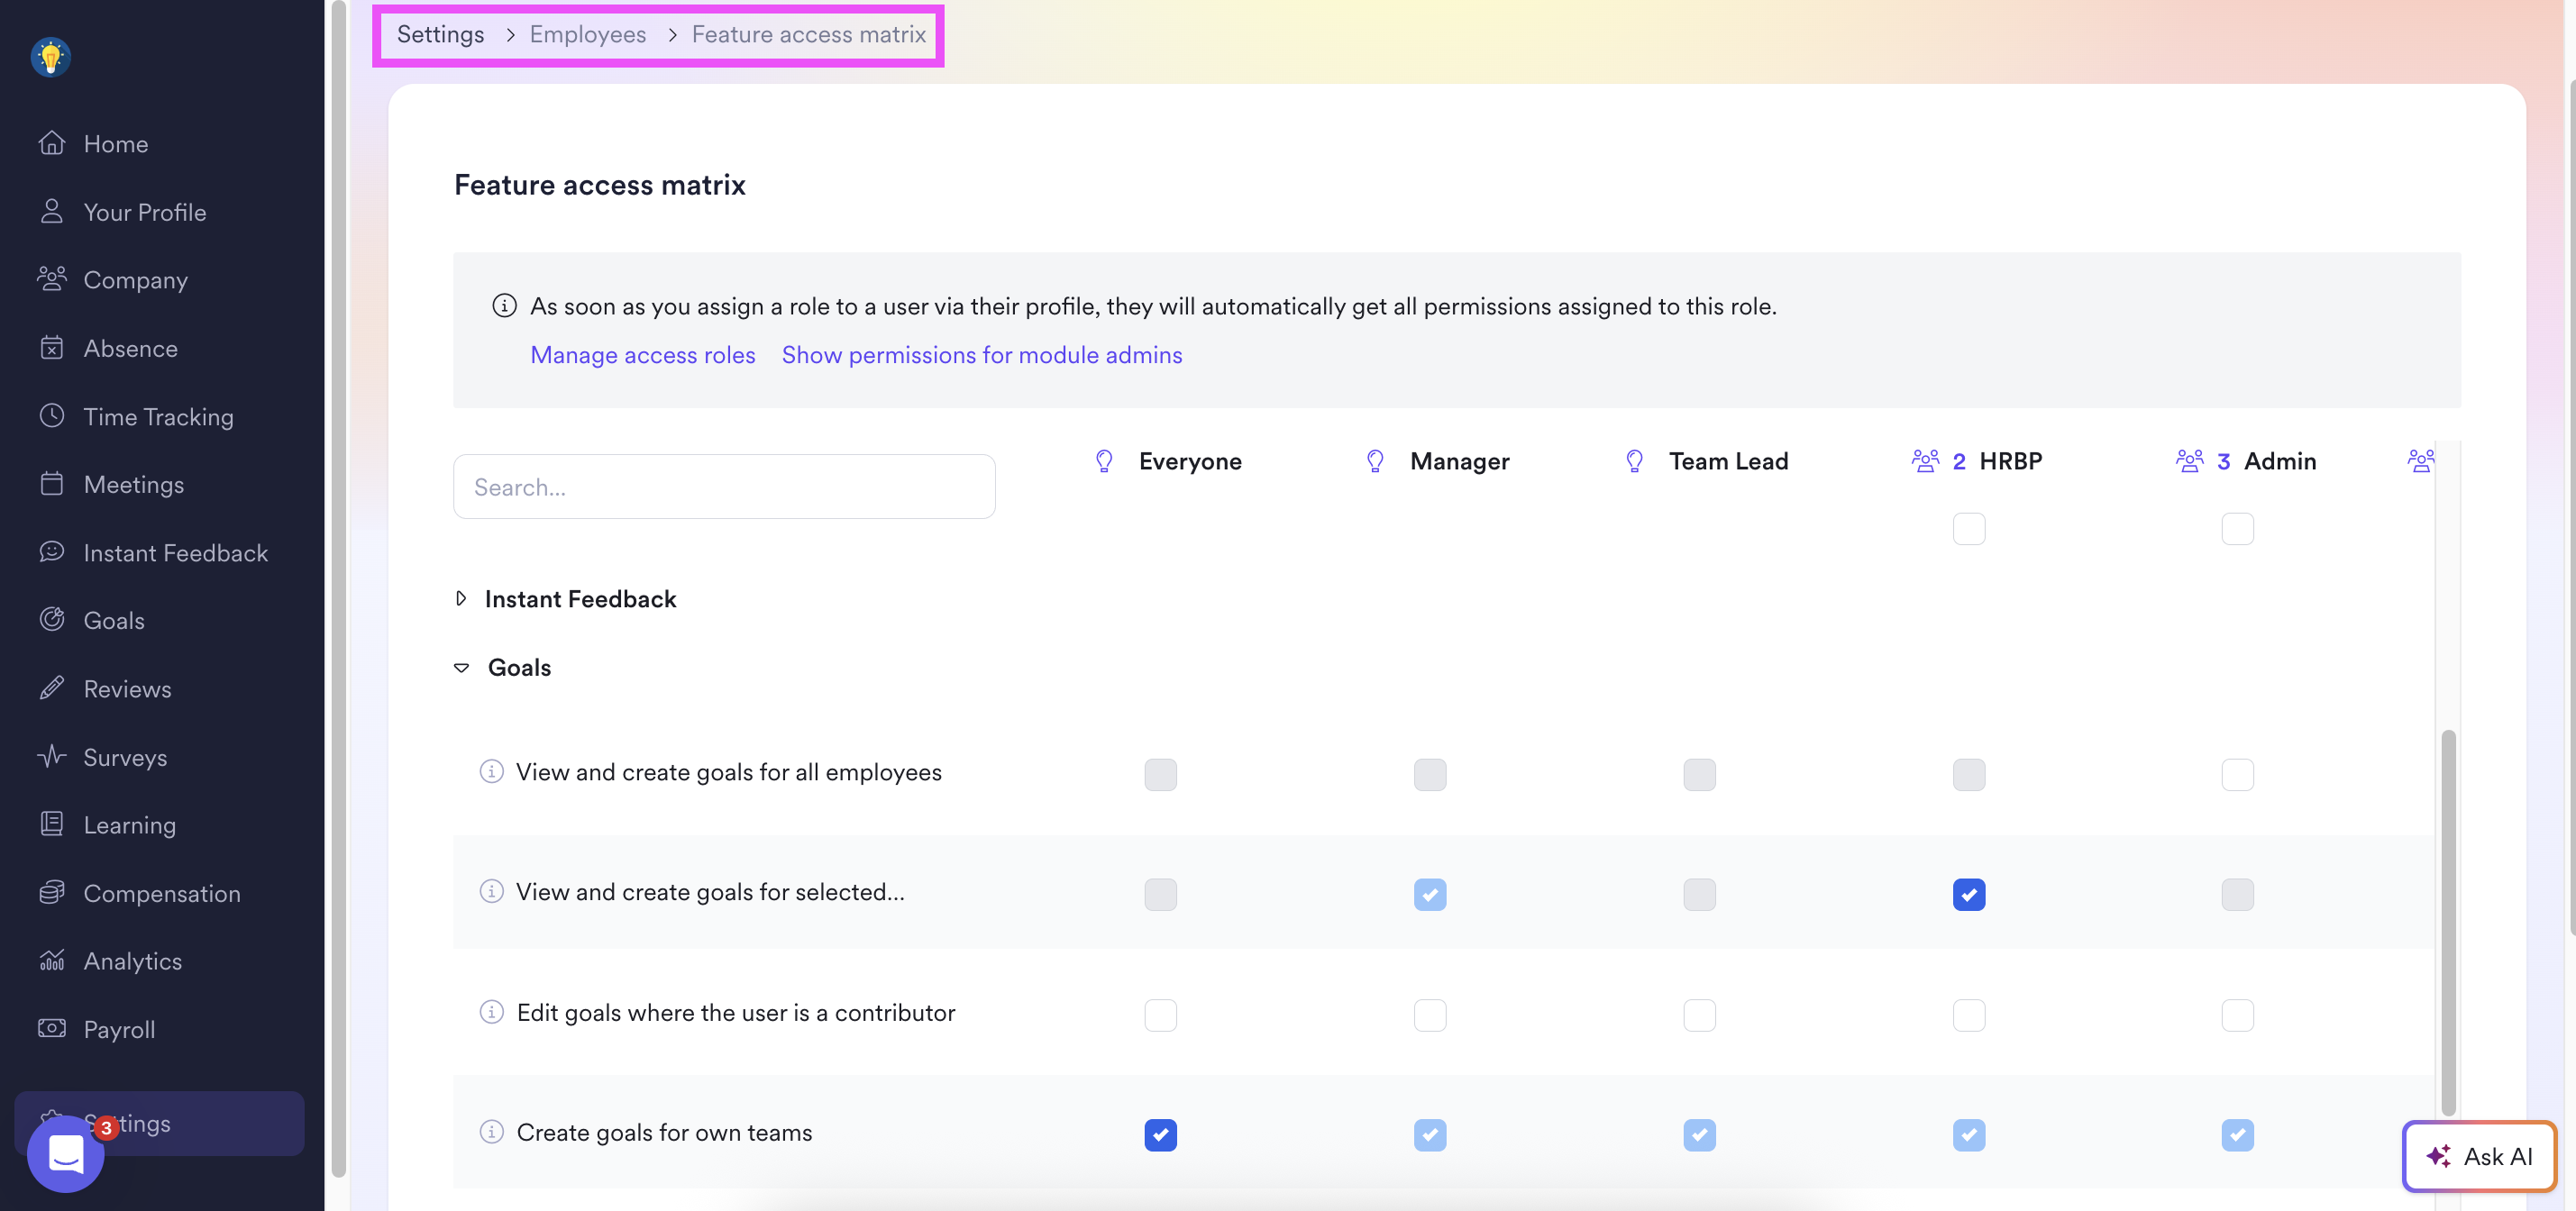Check Admin for View goals for all employees
Image resolution: width=2576 pixels, height=1211 pixels.
[x=2237, y=774]
